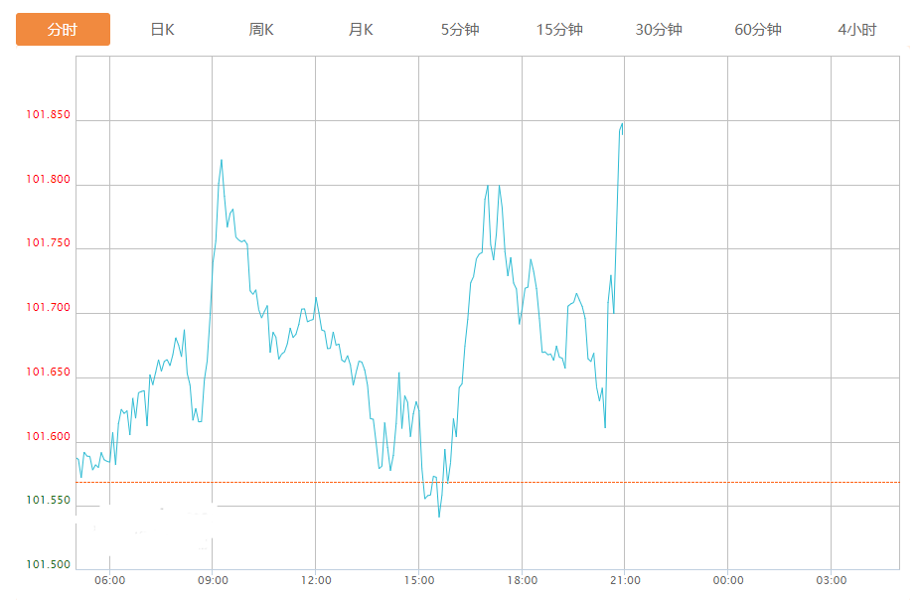Viewport: 918px width, 600px height.
Task: Choose the 30分钟 interval tab
Action: [x=659, y=30]
